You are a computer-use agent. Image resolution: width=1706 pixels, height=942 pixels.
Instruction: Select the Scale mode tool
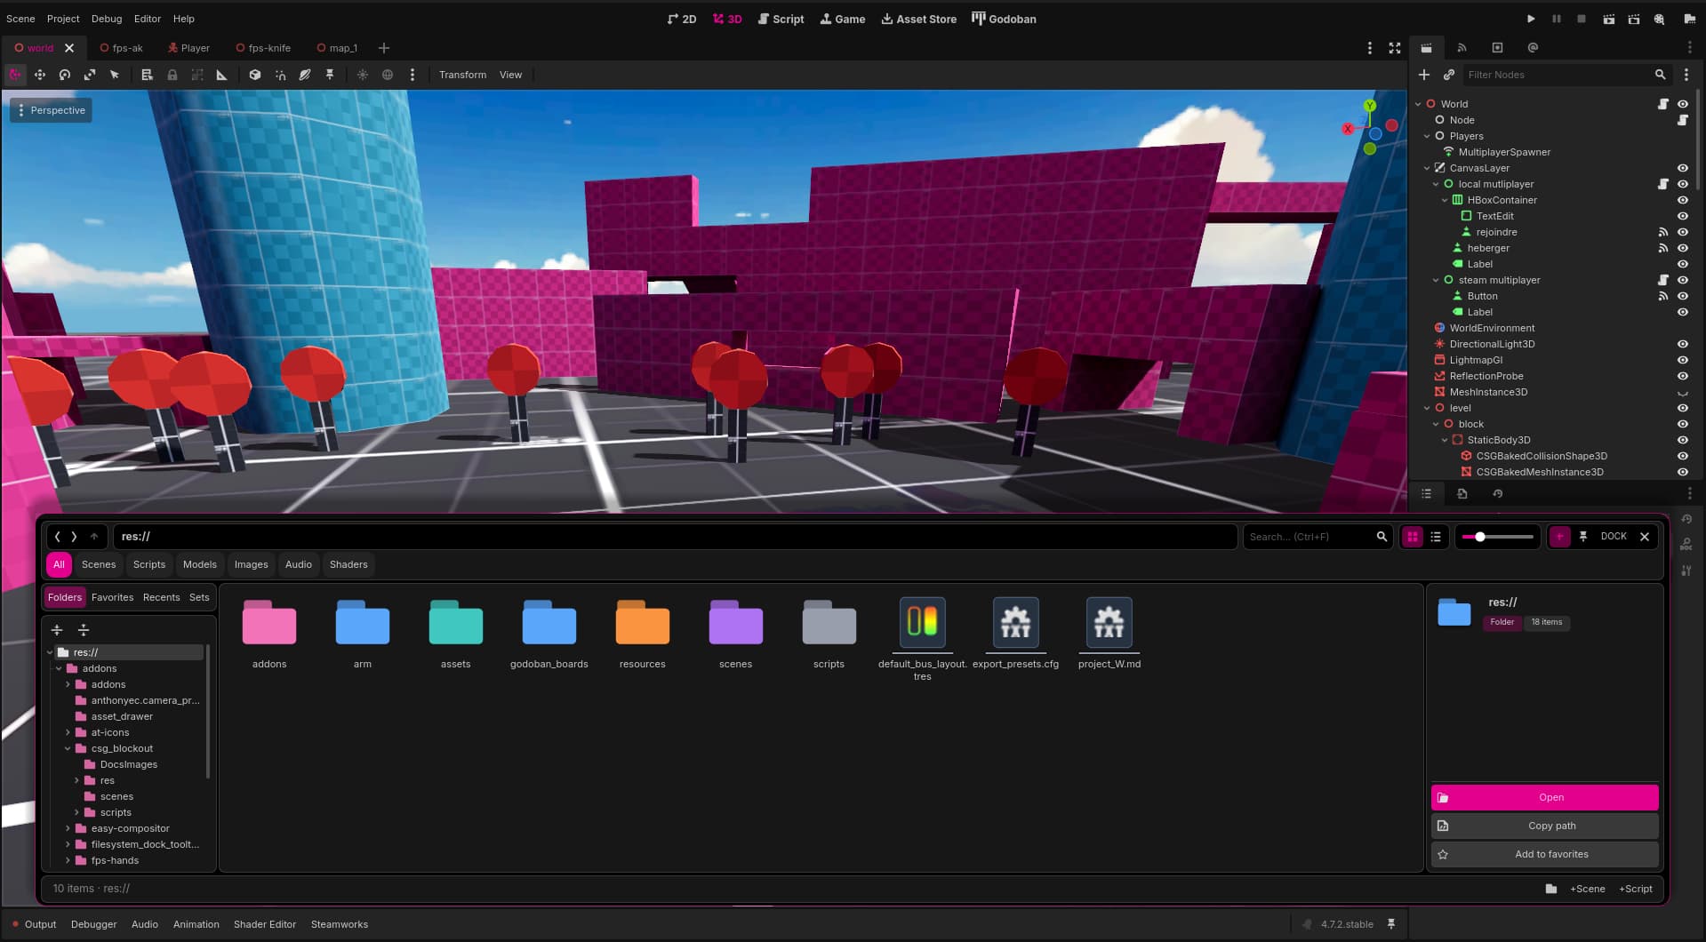[90, 75]
